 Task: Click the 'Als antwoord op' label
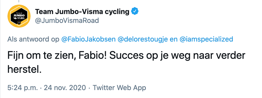click(33, 40)
